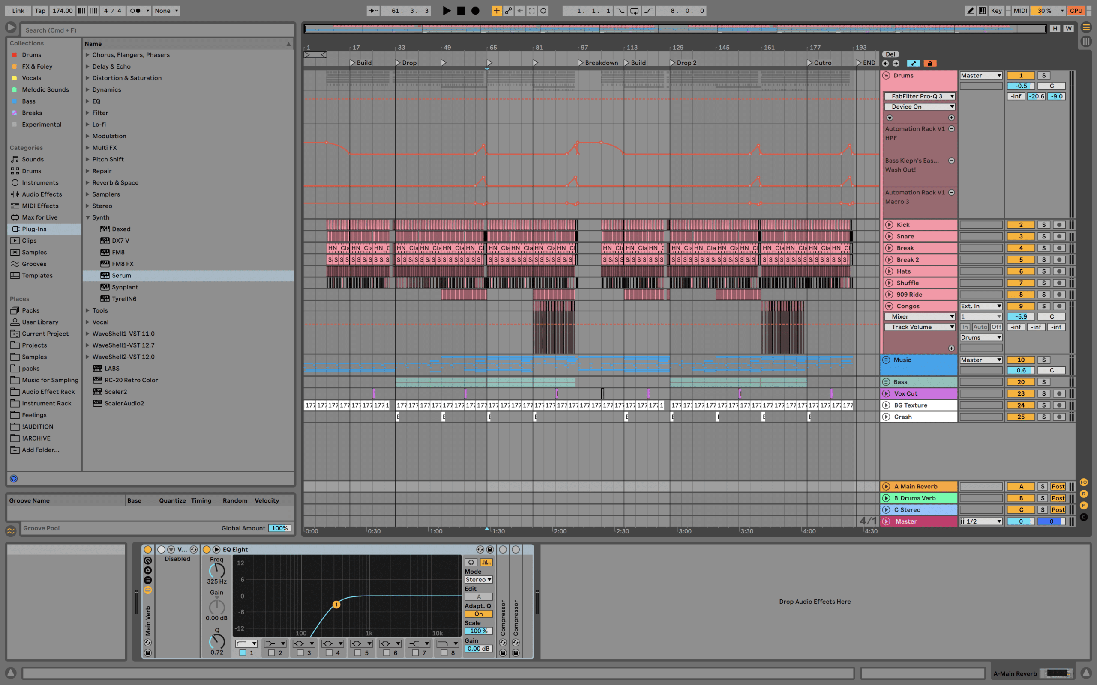
Task: Arm the Snare track for recording
Action: [x=1059, y=236]
